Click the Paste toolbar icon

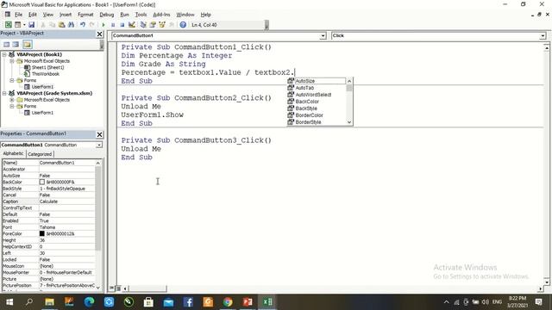tap(61, 25)
